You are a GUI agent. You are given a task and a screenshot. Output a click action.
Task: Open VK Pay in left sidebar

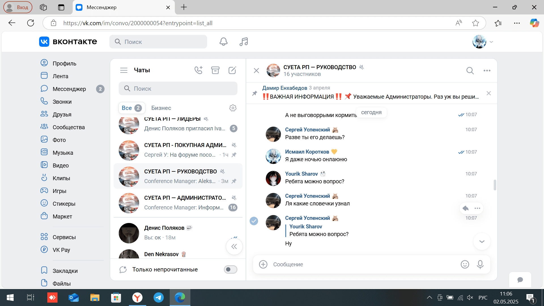tap(61, 250)
